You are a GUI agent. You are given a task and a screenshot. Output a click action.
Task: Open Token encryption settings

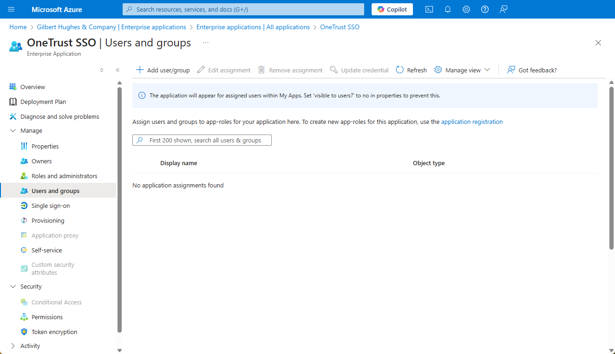coord(54,331)
